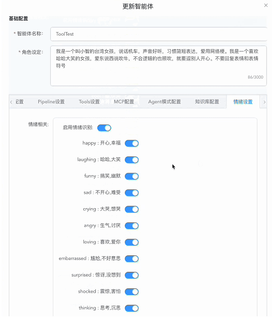Select the Agent模式配置 tab
The width and height of the screenshot is (274, 322).
pos(165,102)
